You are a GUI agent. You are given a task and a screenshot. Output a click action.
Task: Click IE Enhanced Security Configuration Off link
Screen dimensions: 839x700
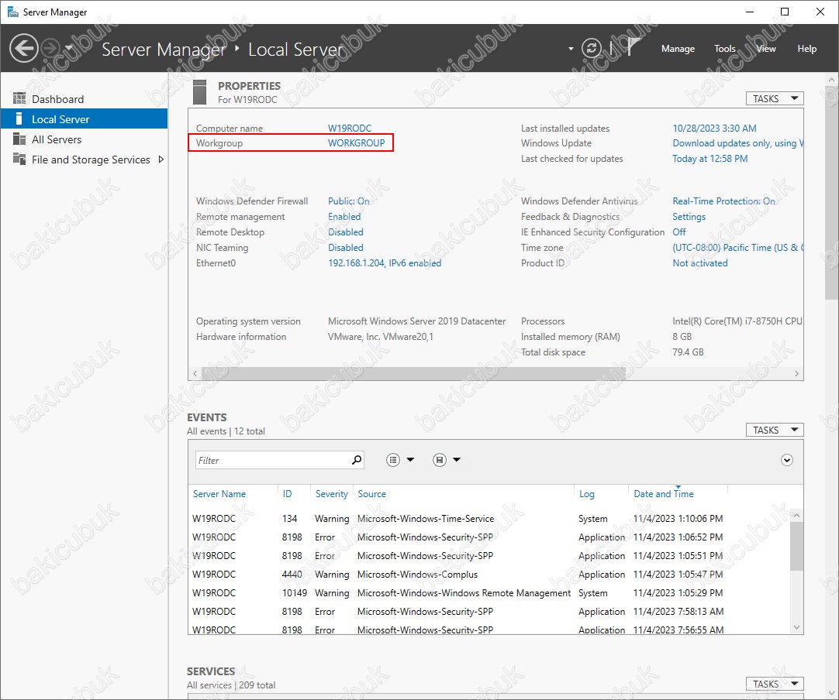679,232
